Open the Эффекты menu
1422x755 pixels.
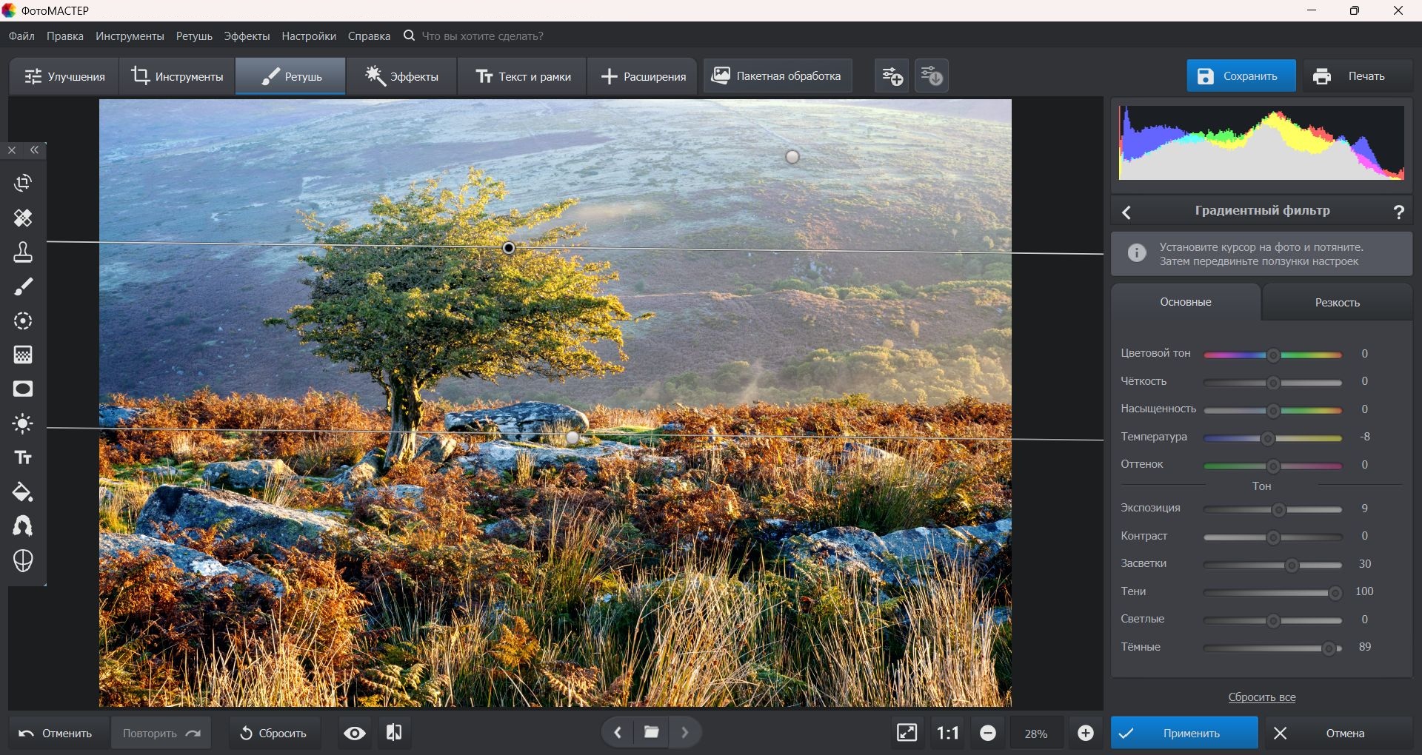pos(247,36)
